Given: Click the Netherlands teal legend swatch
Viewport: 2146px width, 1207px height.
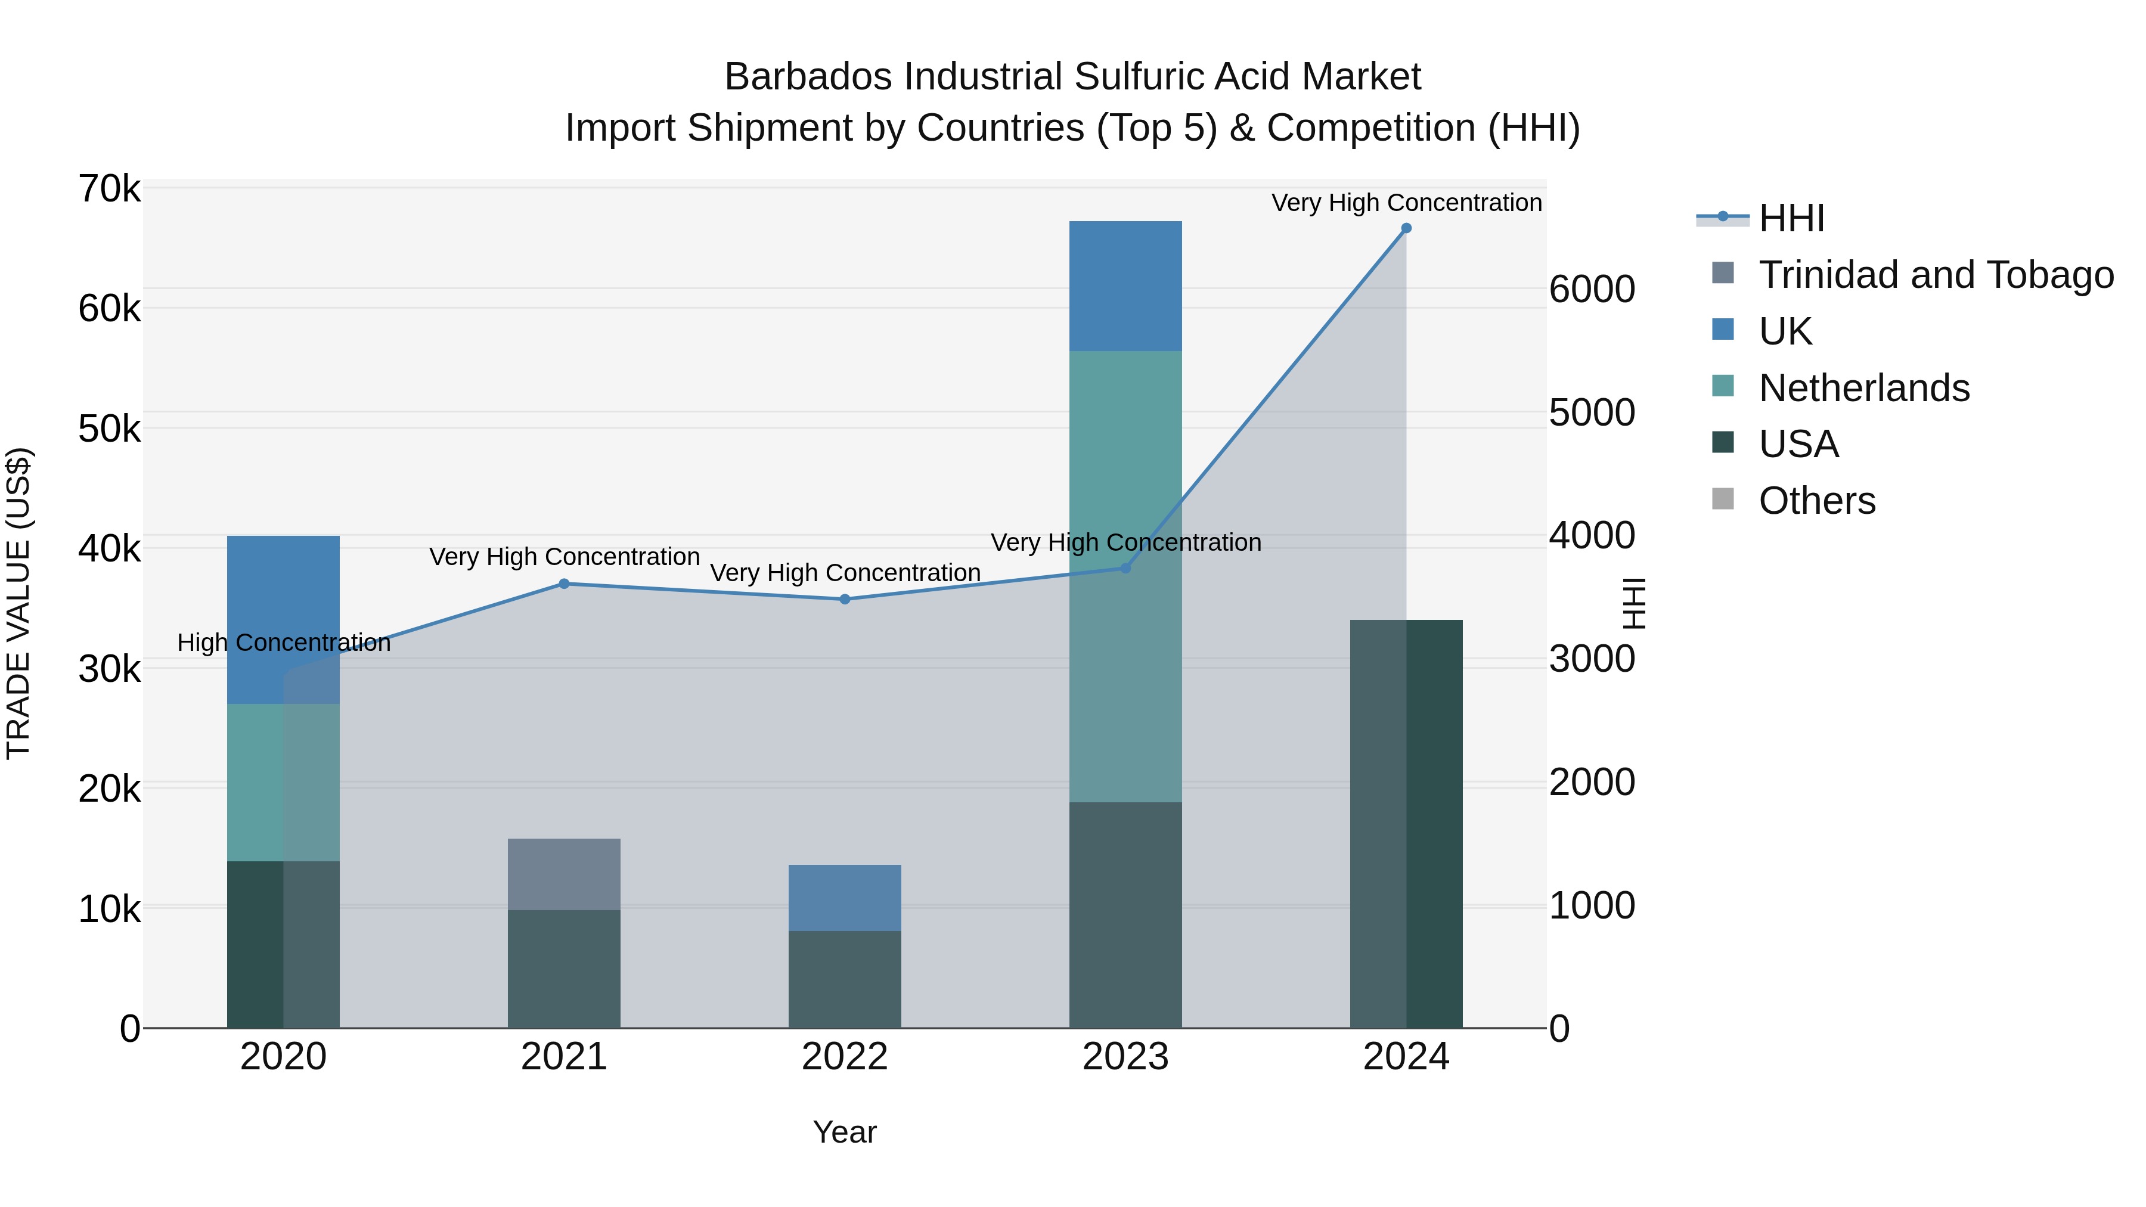Looking at the screenshot, I should click(1723, 386).
